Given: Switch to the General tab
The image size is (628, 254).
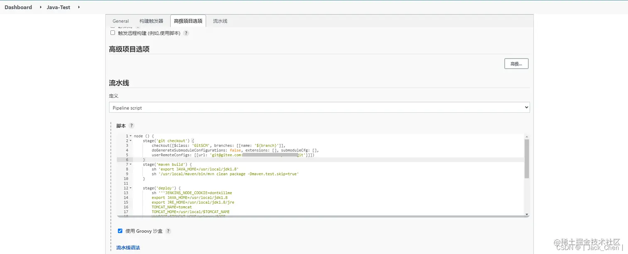Looking at the screenshot, I should coord(120,21).
